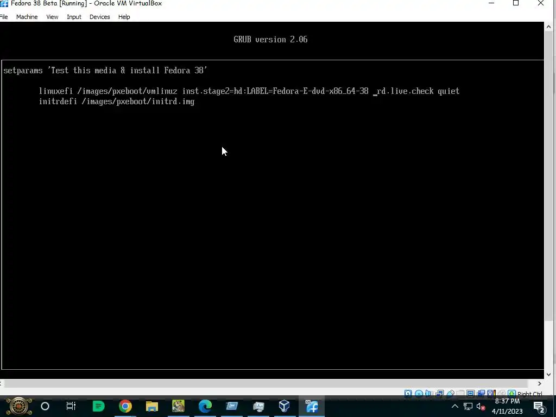Open the cheetah Box app on taskbar

coord(178,406)
